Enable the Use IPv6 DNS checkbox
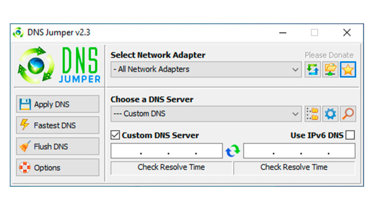This screenshot has width=374, height=210. tap(351, 135)
